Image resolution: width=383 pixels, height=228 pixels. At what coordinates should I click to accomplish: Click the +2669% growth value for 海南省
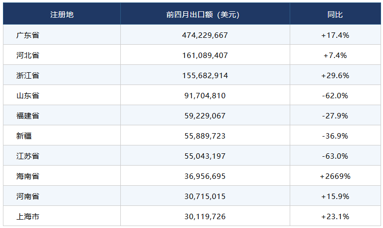pos(335,176)
